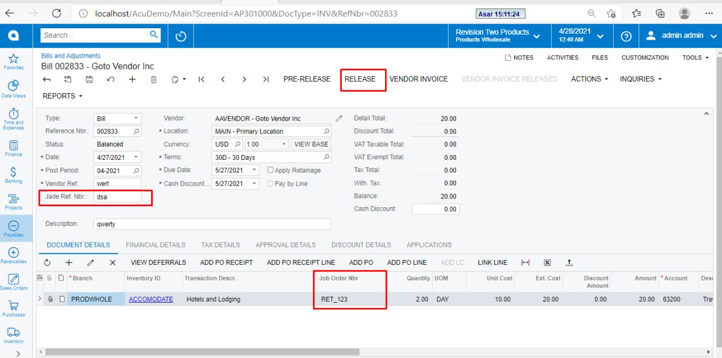This screenshot has width=722, height=358.
Task: Open the Date picker dropdown
Action: click(x=137, y=157)
